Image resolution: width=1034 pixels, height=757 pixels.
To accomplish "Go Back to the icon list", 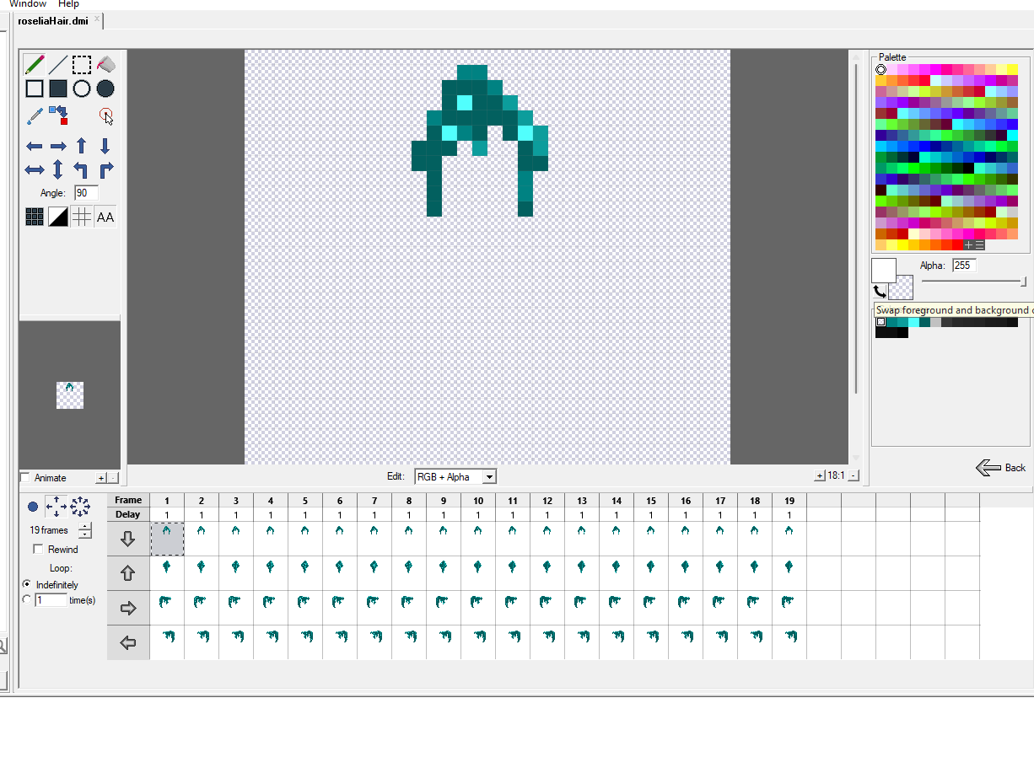I will coord(1001,467).
